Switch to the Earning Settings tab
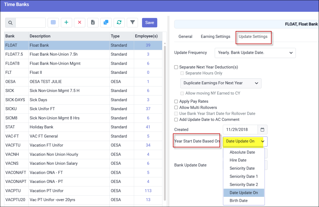The width and height of the screenshot is (319, 207). coord(216,37)
